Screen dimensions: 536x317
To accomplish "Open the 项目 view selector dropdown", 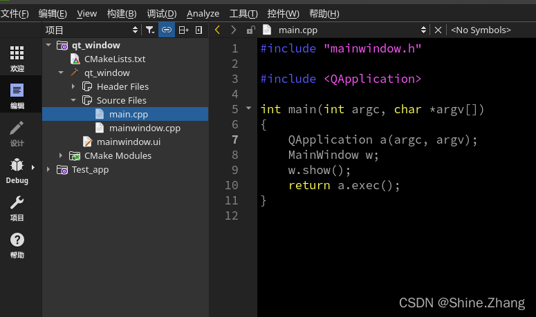I will [136, 30].
